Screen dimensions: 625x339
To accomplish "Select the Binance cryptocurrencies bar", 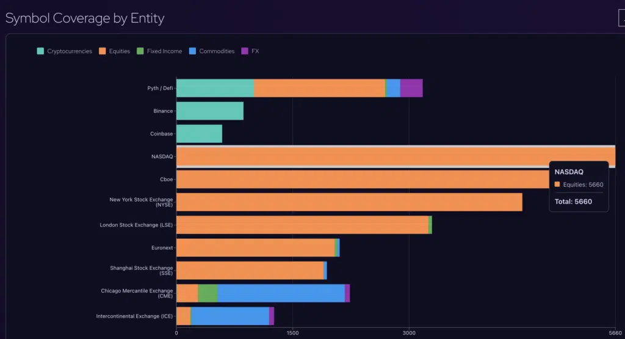I will 210,111.
